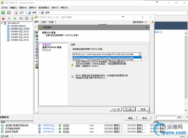
Task: Click 确定 in VM properties dialog
Action: click(x=130, y=118)
